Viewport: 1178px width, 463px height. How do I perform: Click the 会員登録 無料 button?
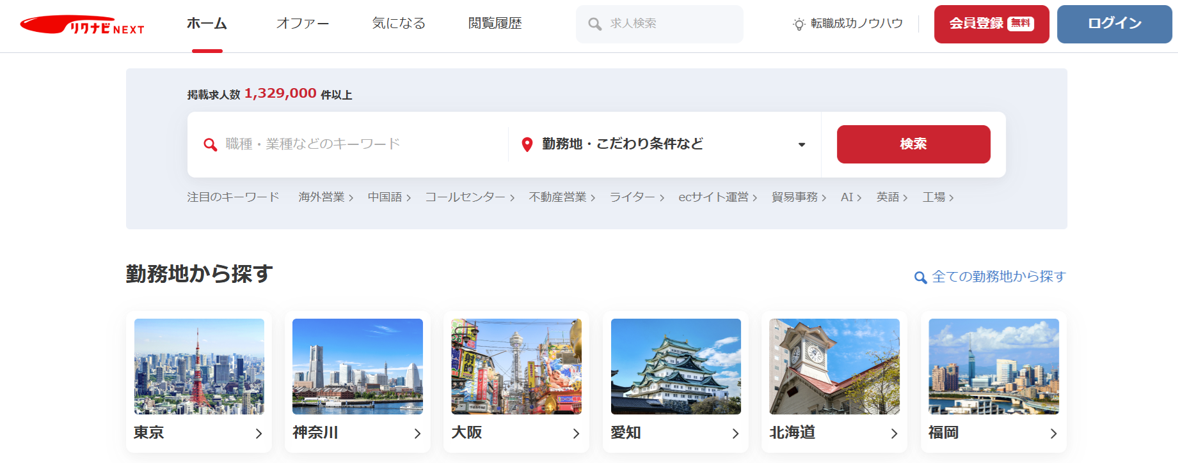991,24
